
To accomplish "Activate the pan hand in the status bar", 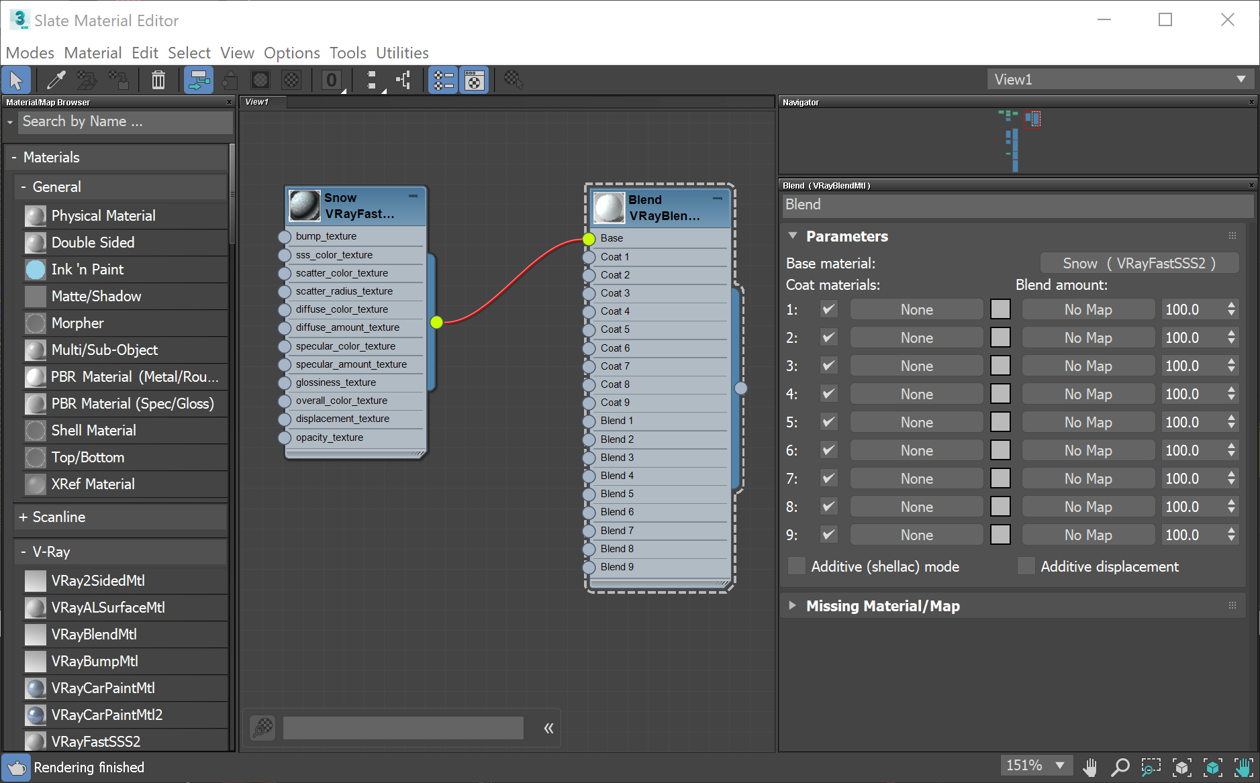I will tap(1089, 766).
